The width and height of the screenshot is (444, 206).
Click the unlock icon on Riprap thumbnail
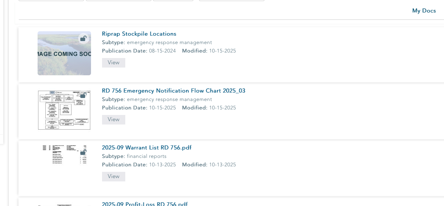(x=84, y=39)
